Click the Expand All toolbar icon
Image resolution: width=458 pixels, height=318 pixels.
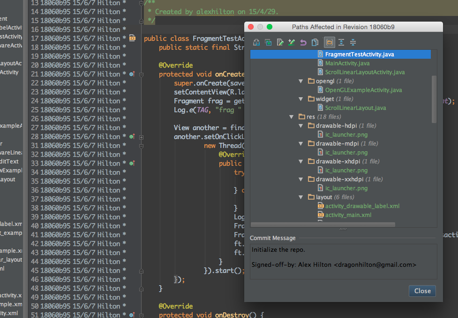point(341,42)
